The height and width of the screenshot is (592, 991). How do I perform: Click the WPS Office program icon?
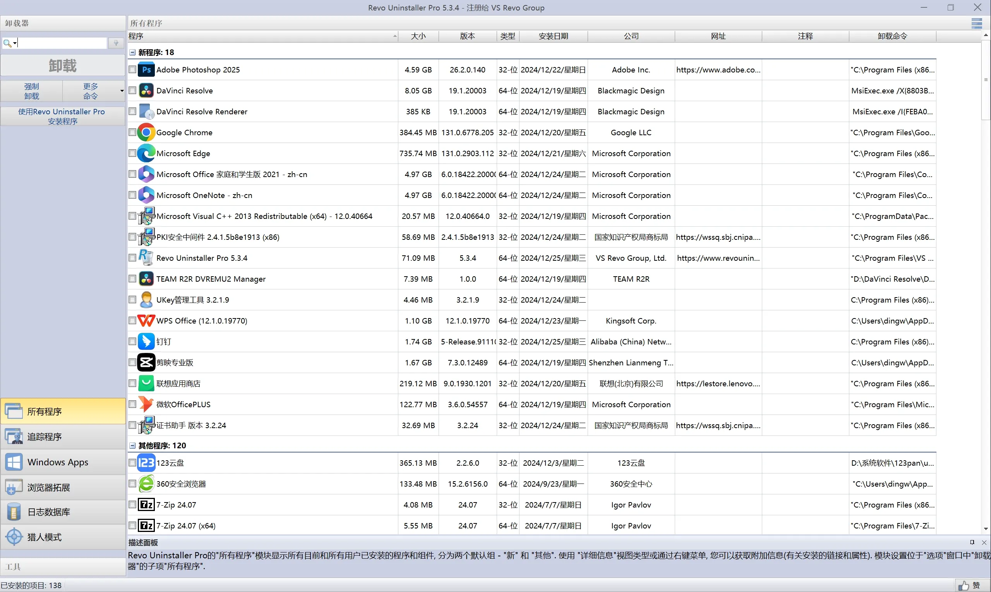[x=146, y=321]
